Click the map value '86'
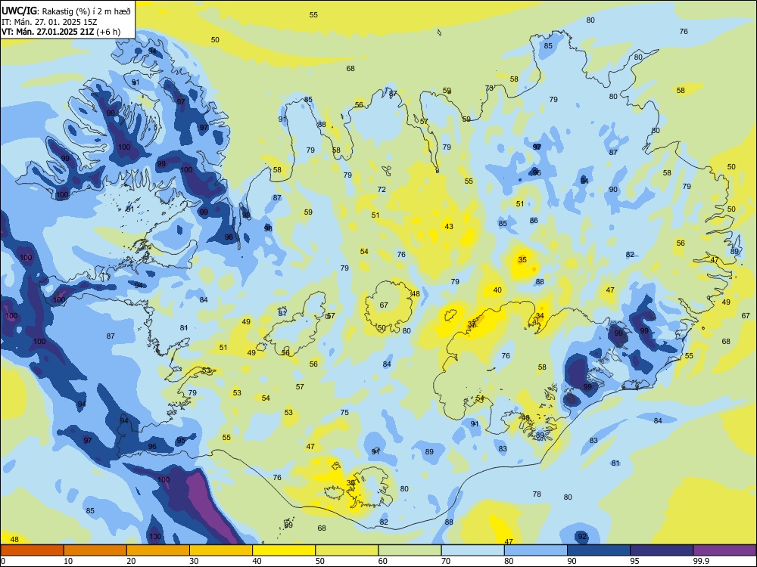Screen dimensions: 757x567 [x=534, y=220]
